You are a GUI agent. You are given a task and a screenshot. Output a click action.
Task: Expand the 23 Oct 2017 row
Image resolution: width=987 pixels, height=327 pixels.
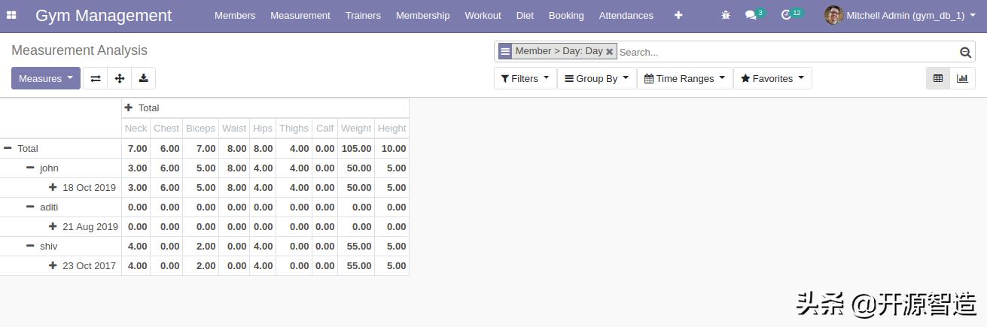tap(53, 265)
